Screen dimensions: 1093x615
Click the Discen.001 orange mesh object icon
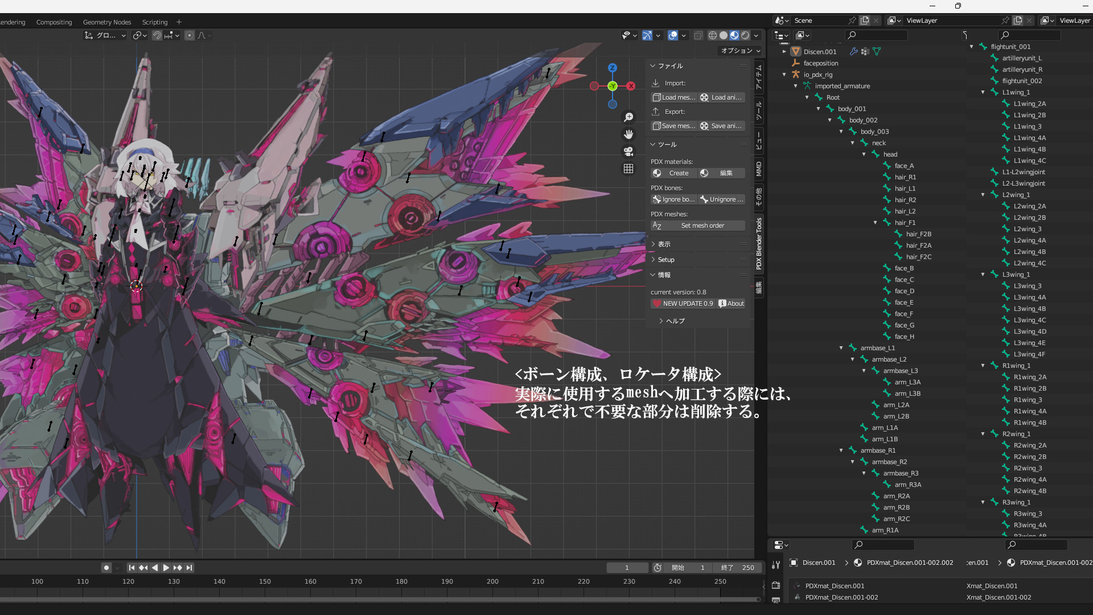pyautogui.click(x=796, y=51)
